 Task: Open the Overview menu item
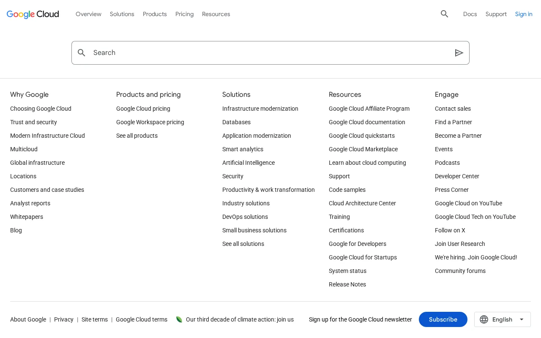[88, 14]
